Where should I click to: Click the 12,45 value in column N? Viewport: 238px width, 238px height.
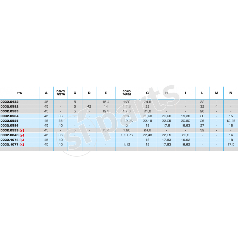point(231,121)
